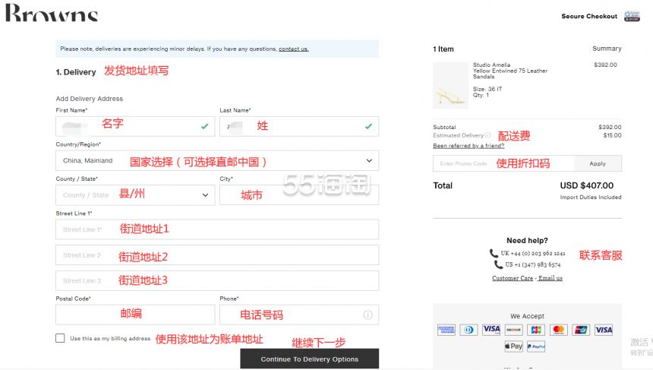
Task: Click the '1. Delivery' heading
Action: [76, 72]
